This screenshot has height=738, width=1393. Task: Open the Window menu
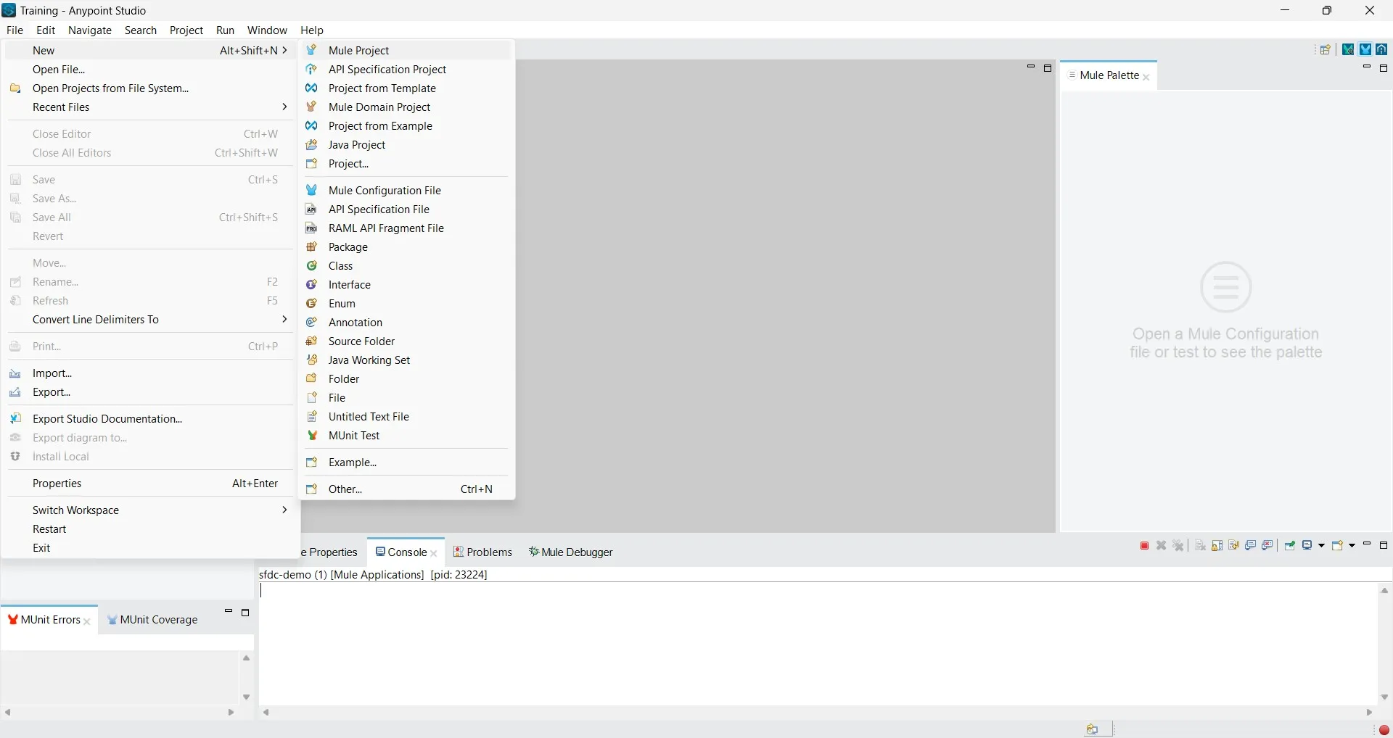click(x=267, y=30)
